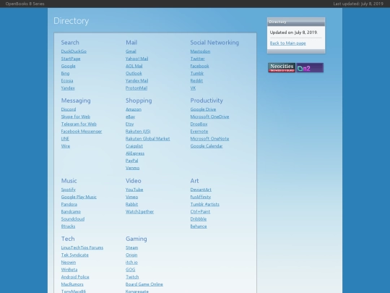Click the Neocities badge image

point(282,67)
